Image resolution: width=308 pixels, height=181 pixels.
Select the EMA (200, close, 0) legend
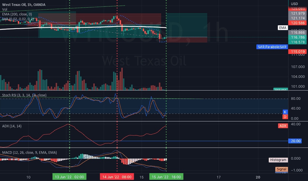click(x=17, y=14)
